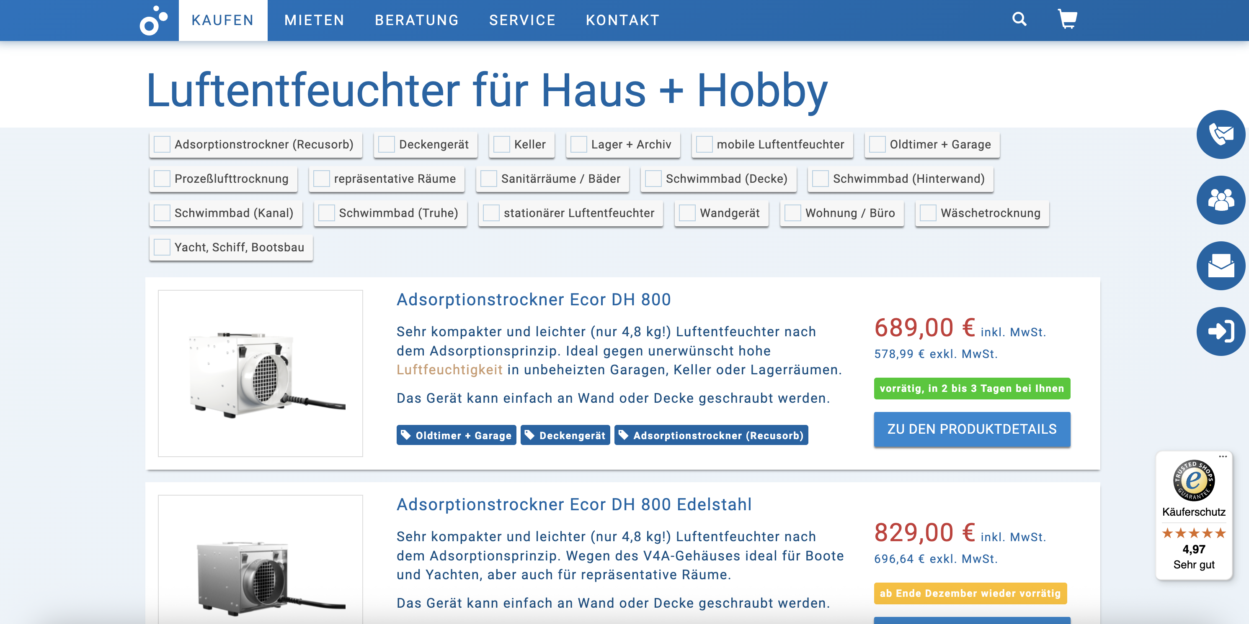Click the phone contact floating icon
The height and width of the screenshot is (624, 1249).
pyautogui.click(x=1221, y=135)
